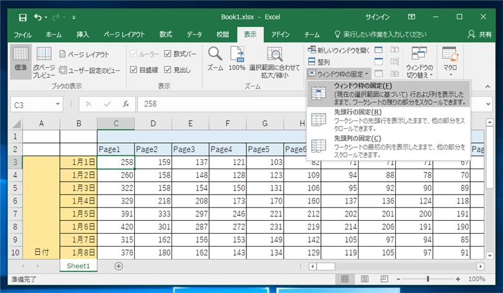This screenshot has width=503, height=293.
Task: Click the Name Box showing C3
Action: pos(32,105)
